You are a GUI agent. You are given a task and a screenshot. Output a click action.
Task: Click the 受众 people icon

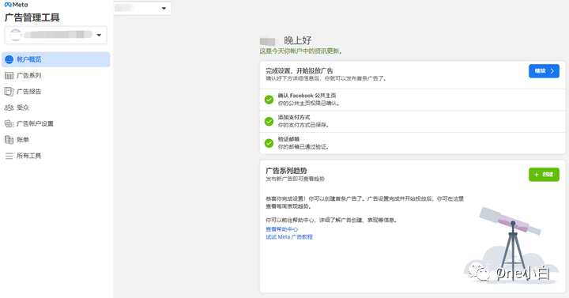[9, 108]
